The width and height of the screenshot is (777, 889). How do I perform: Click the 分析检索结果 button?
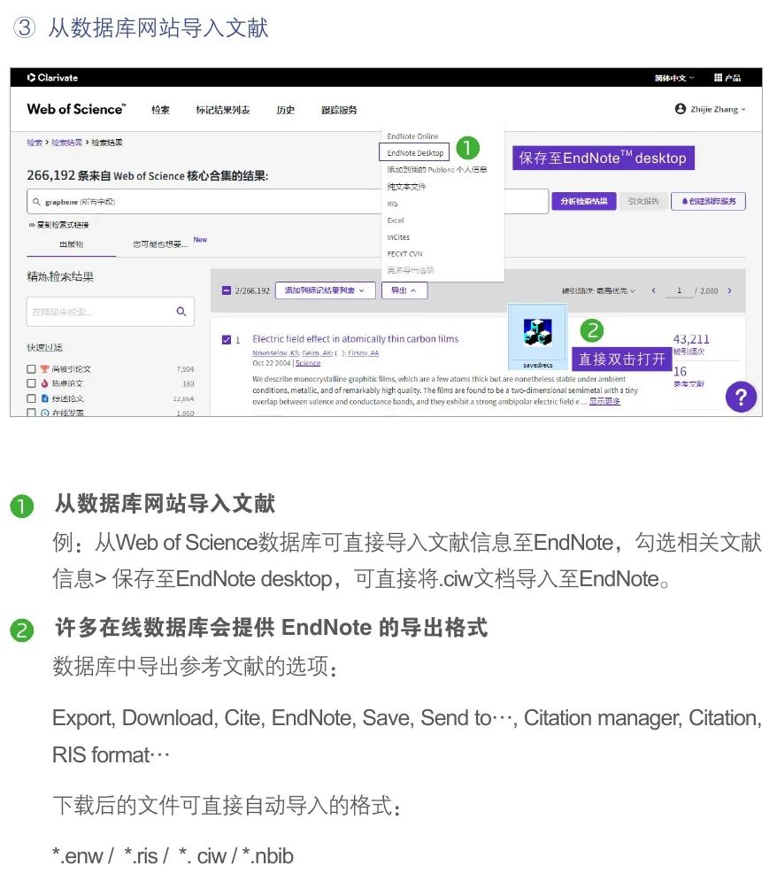tap(584, 201)
